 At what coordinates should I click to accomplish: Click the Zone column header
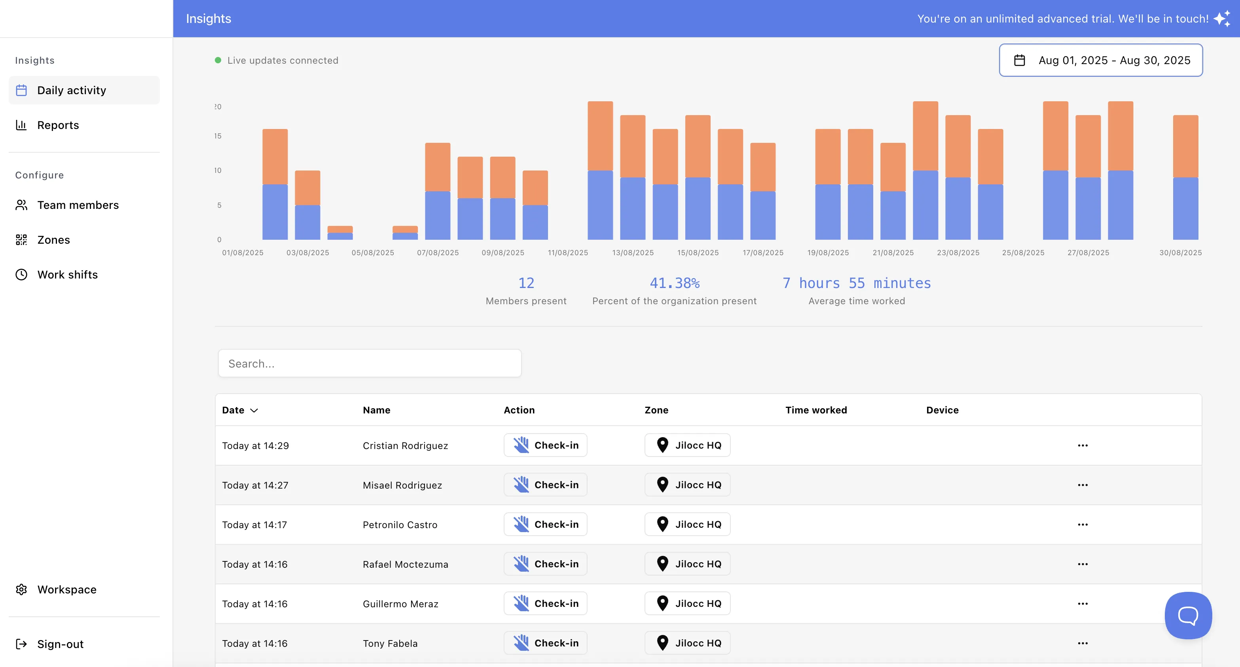pyautogui.click(x=656, y=410)
